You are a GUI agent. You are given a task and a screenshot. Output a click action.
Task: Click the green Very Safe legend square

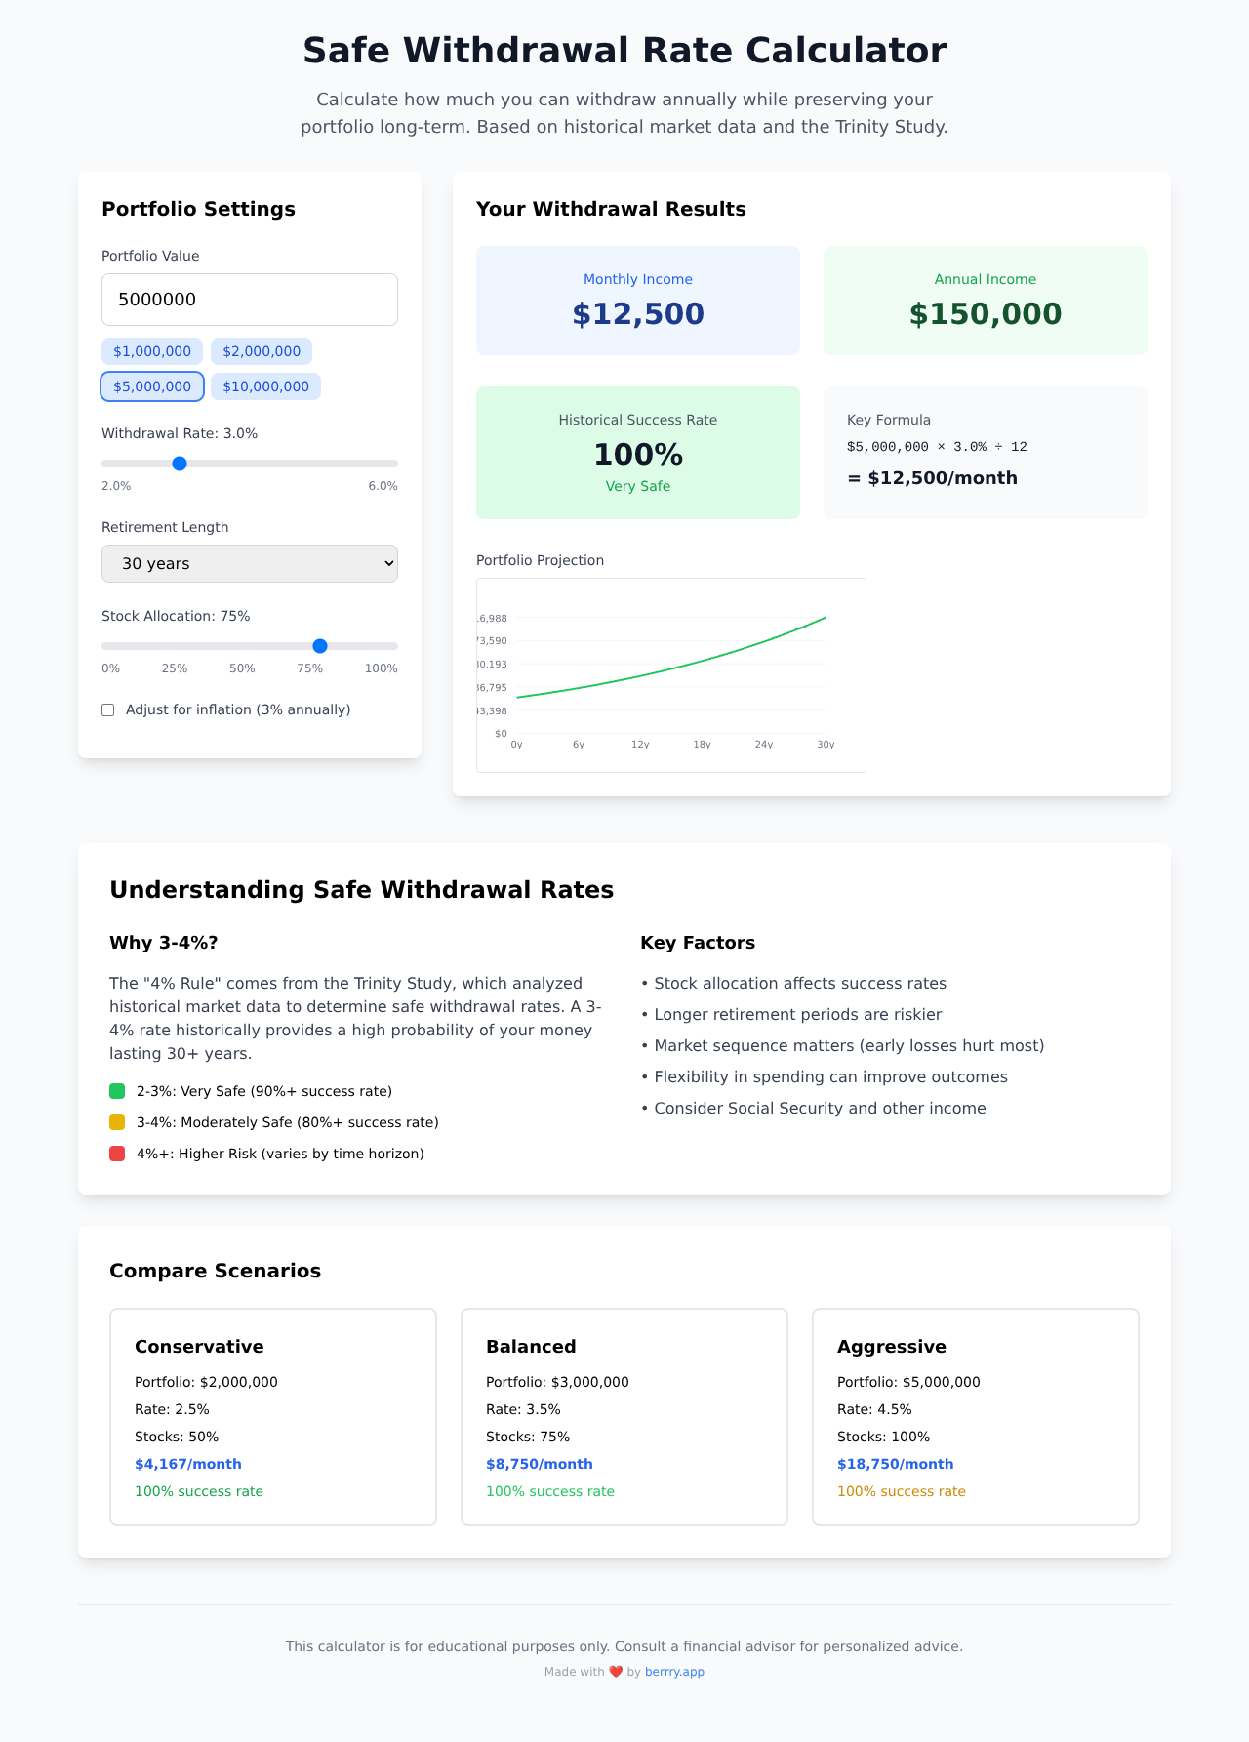117,1091
